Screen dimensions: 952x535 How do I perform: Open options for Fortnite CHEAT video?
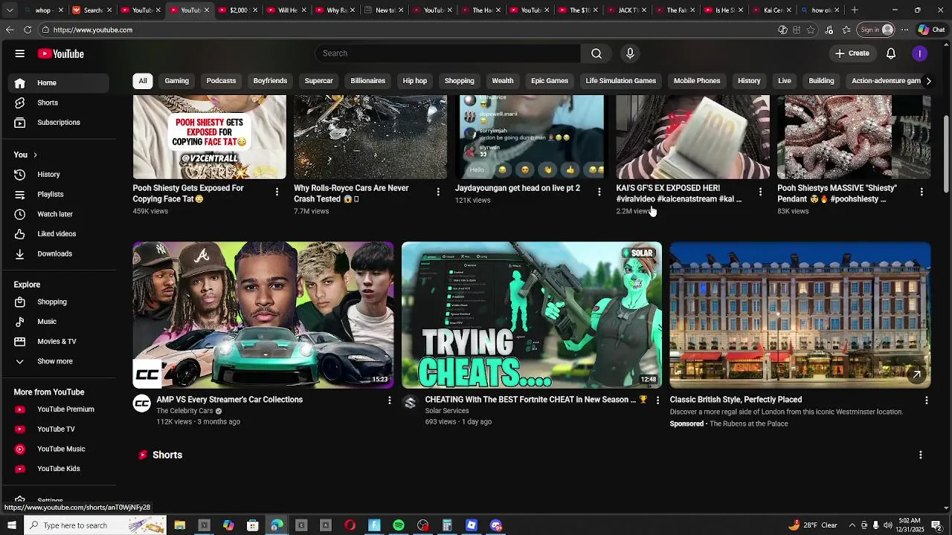tap(657, 401)
